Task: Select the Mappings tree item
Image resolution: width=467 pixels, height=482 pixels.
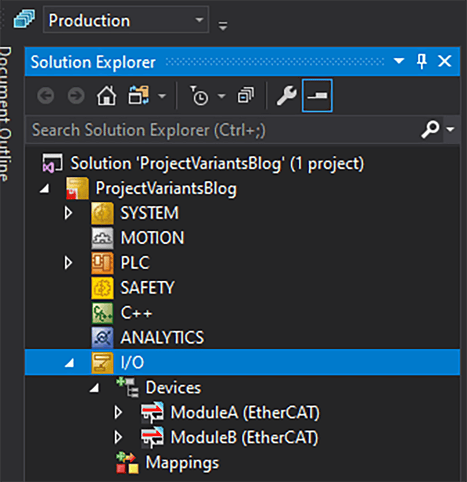Action: [x=182, y=463]
